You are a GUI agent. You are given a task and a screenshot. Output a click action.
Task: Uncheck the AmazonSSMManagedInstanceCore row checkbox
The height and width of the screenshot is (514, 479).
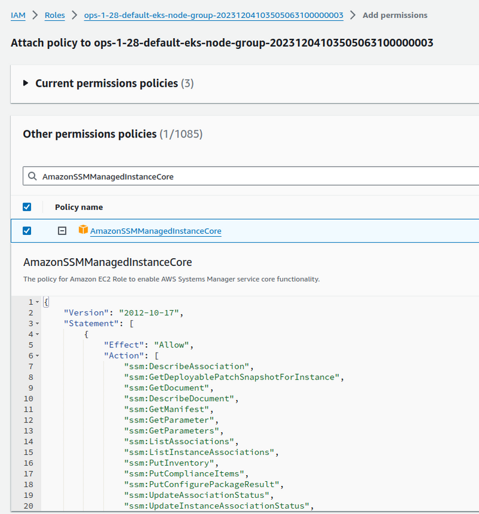tap(27, 231)
